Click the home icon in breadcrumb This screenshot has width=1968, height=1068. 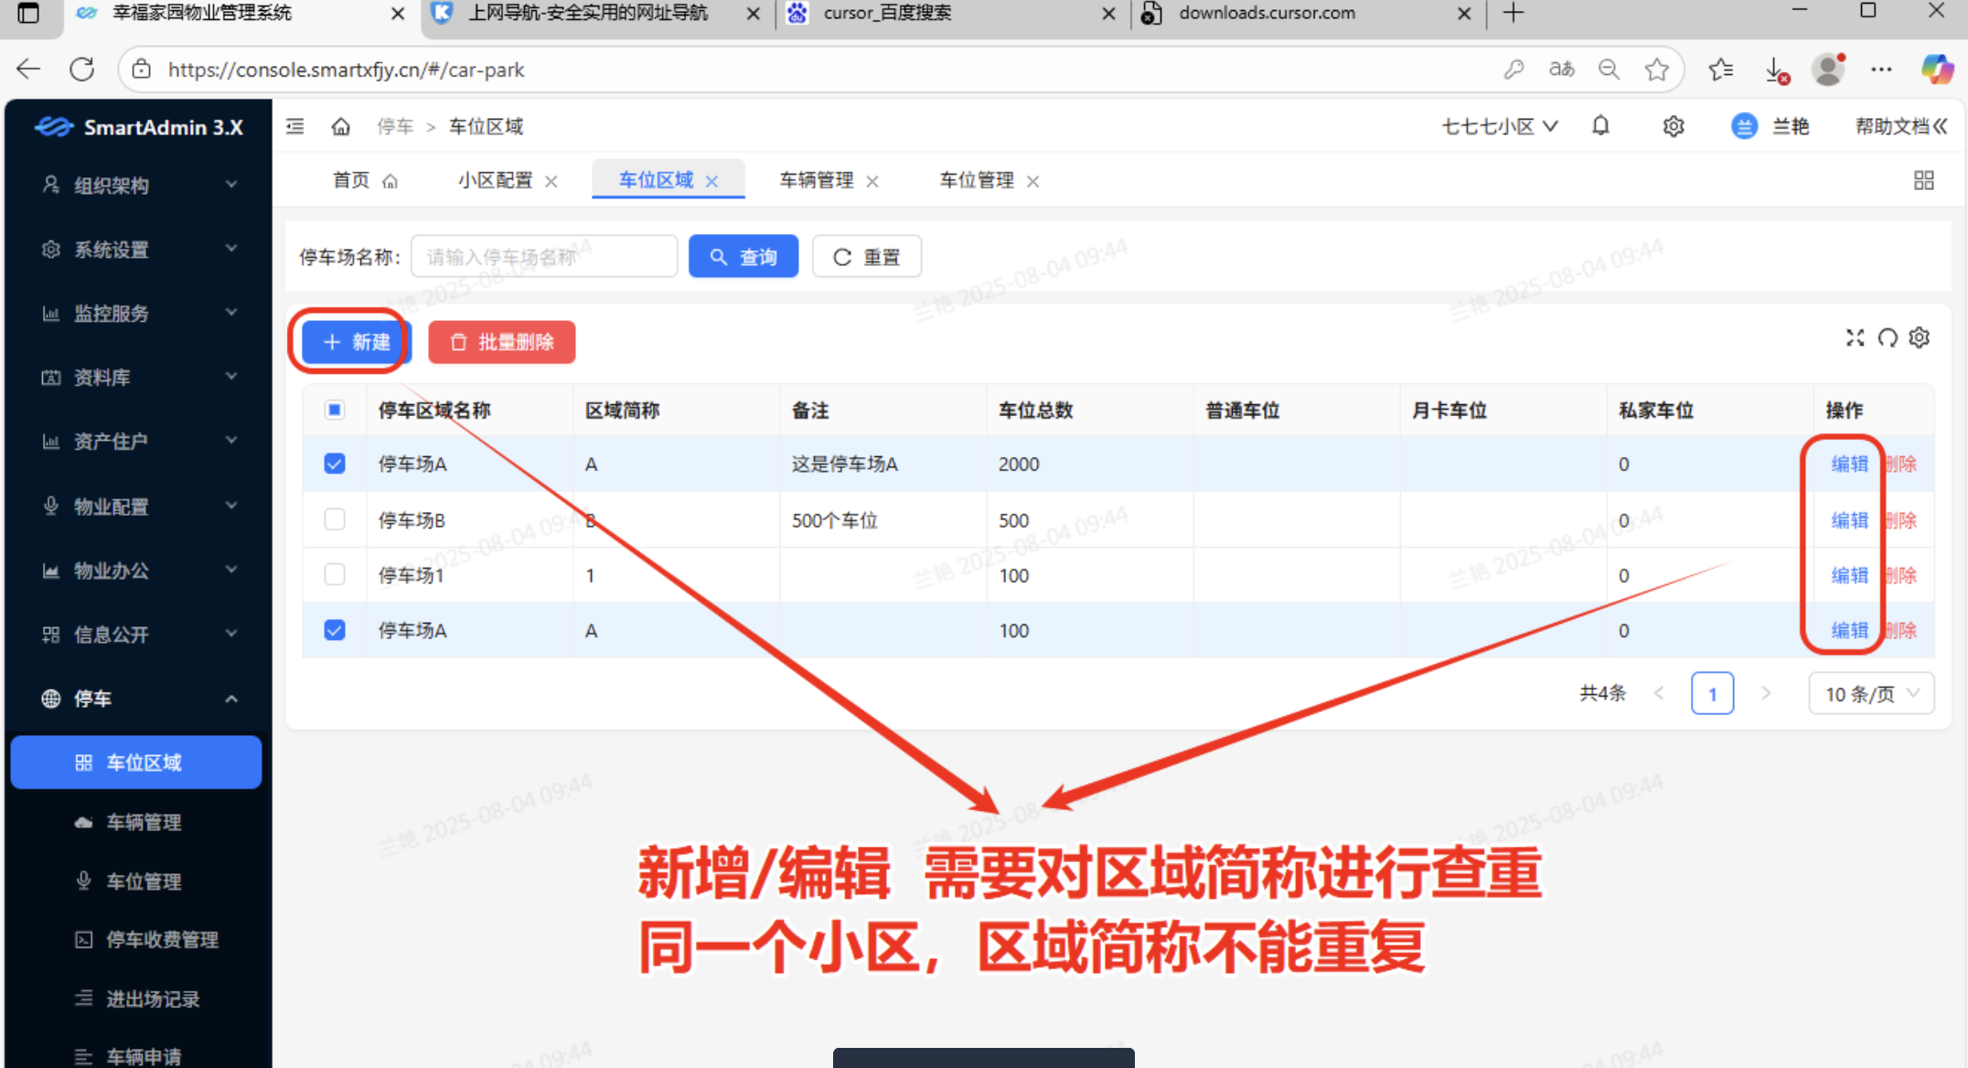340,126
